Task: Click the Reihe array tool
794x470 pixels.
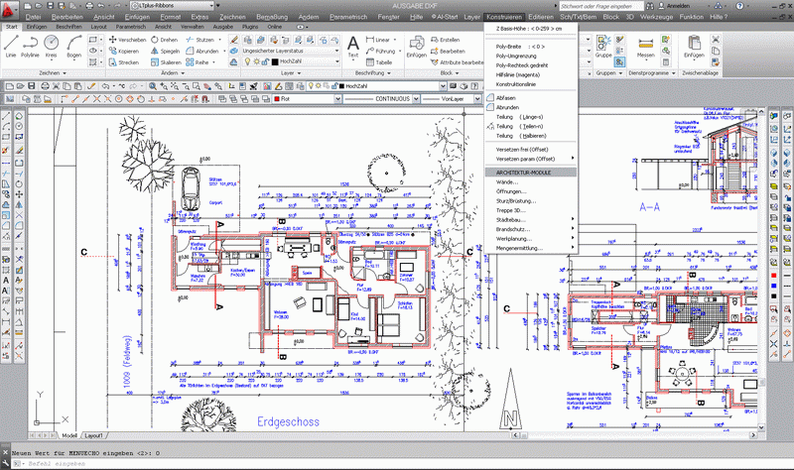Action: (198, 62)
